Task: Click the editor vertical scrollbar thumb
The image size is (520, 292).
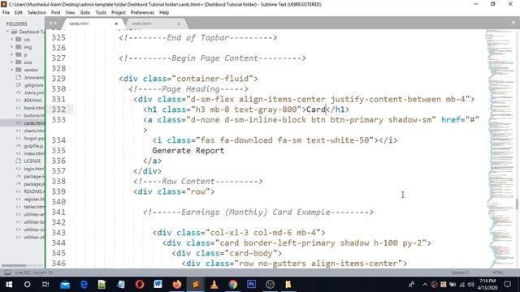Action: click(517, 204)
